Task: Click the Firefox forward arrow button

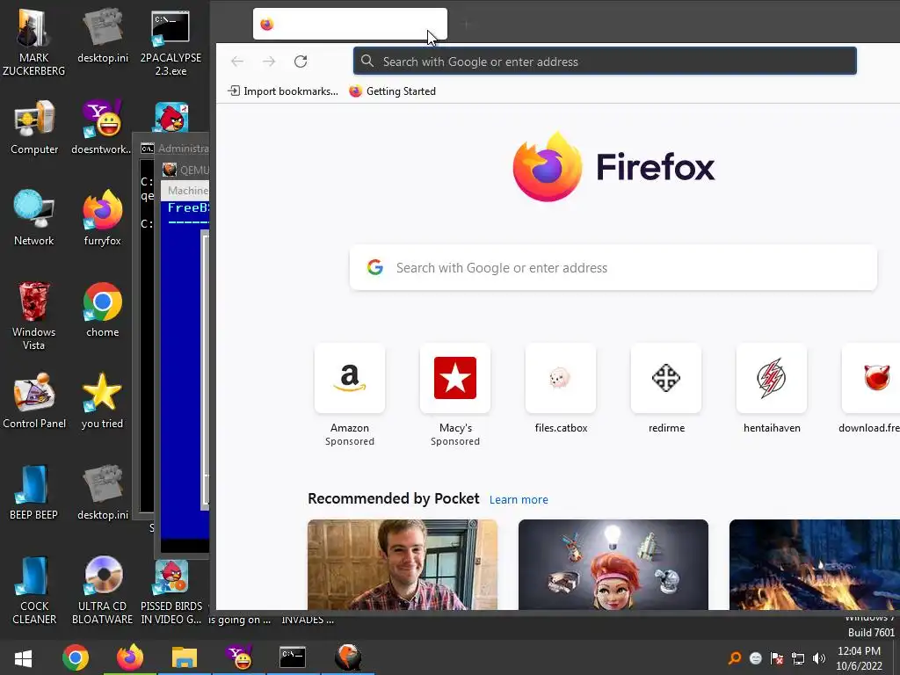Action: point(269,62)
